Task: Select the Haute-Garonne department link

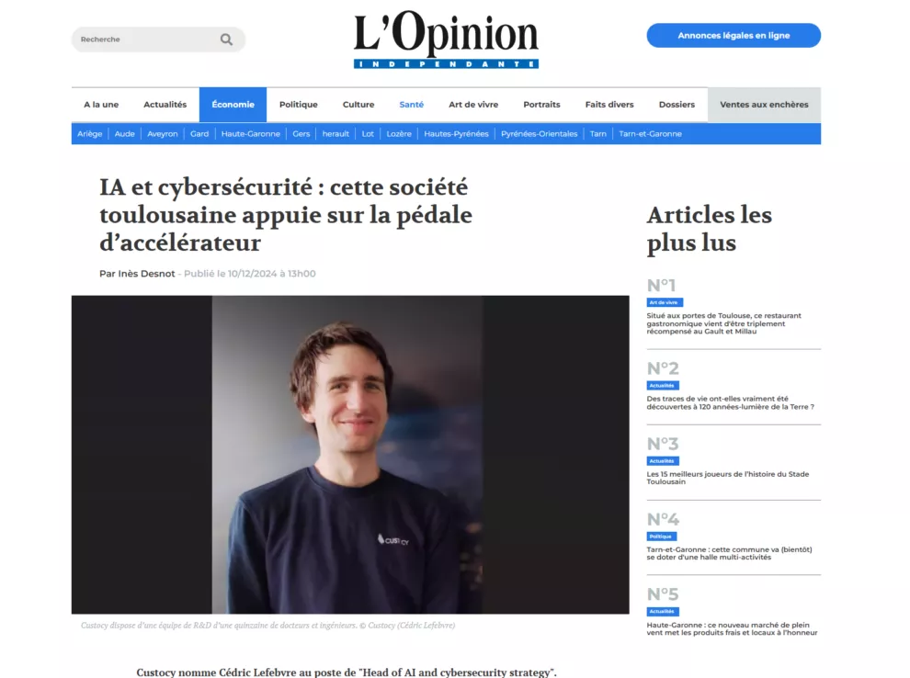Action: click(x=251, y=134)
